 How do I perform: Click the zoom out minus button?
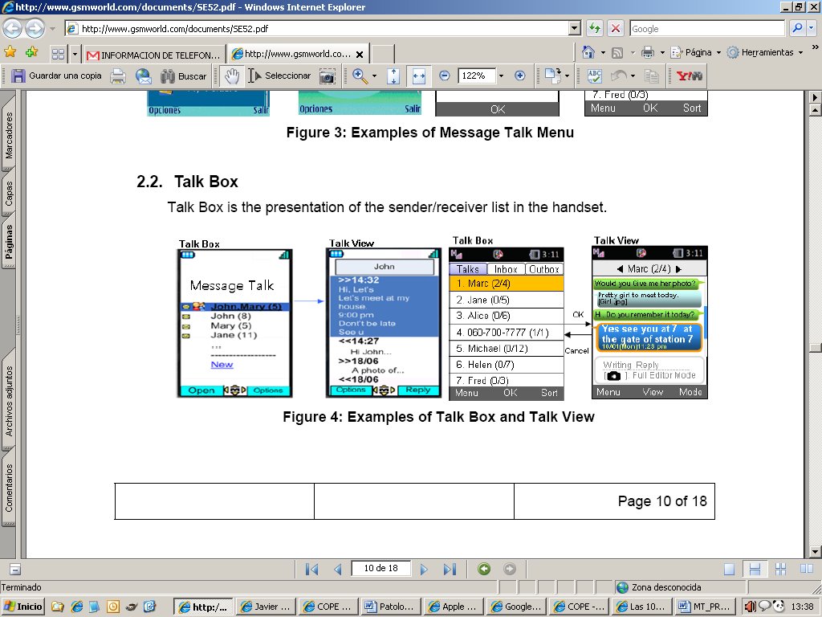(445, 76)
